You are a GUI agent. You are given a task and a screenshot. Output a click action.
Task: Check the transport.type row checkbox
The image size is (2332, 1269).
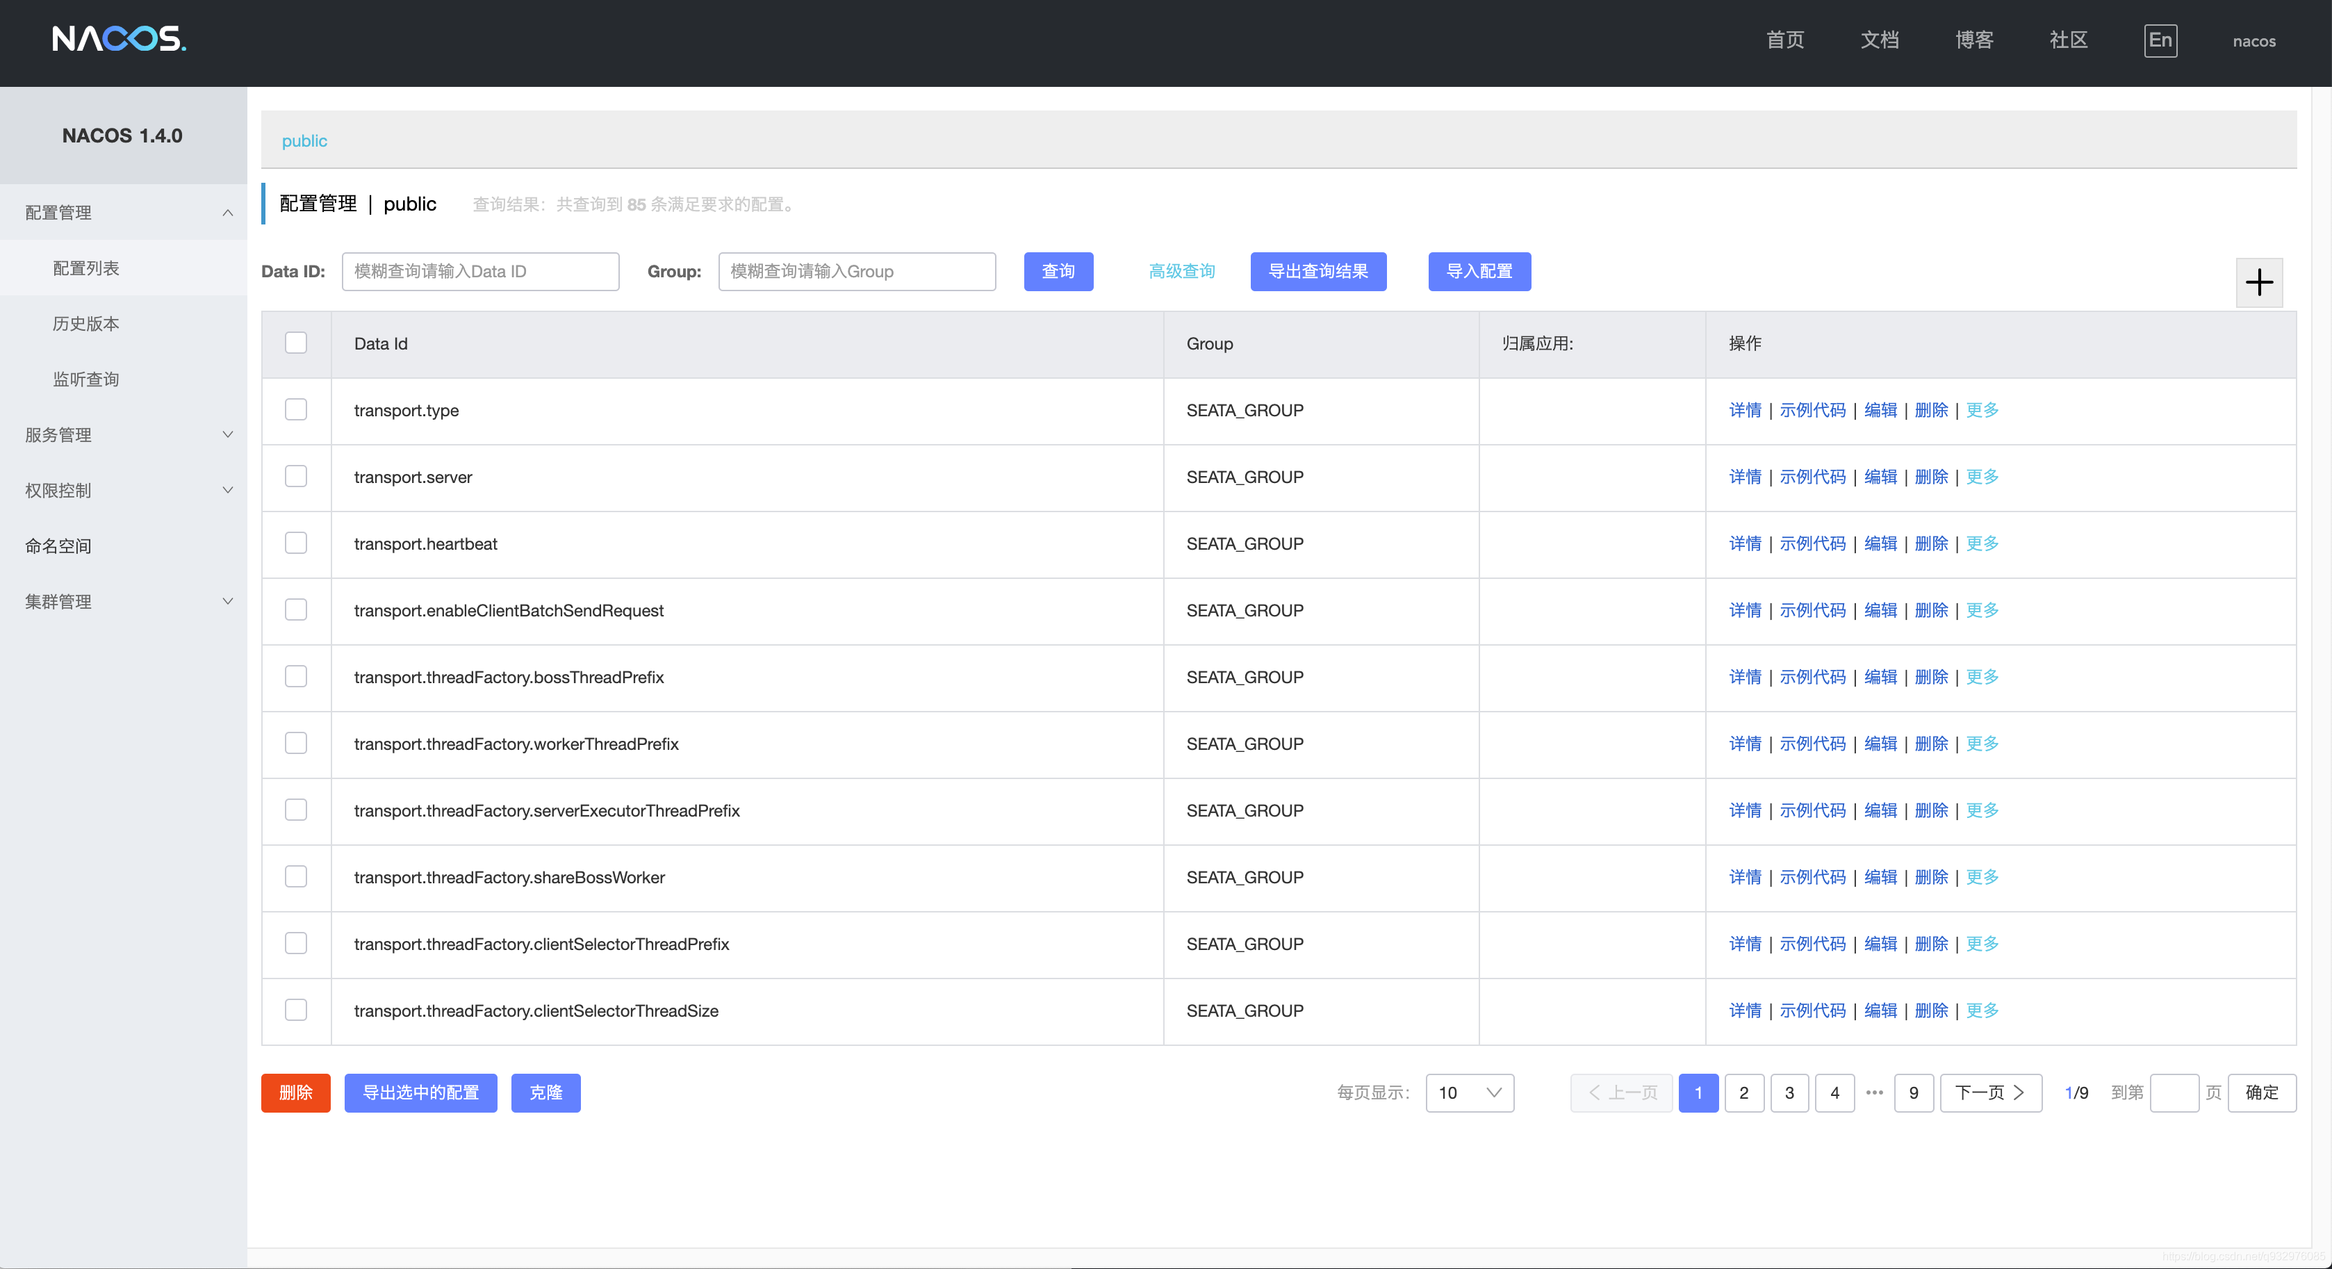(296, 410)
